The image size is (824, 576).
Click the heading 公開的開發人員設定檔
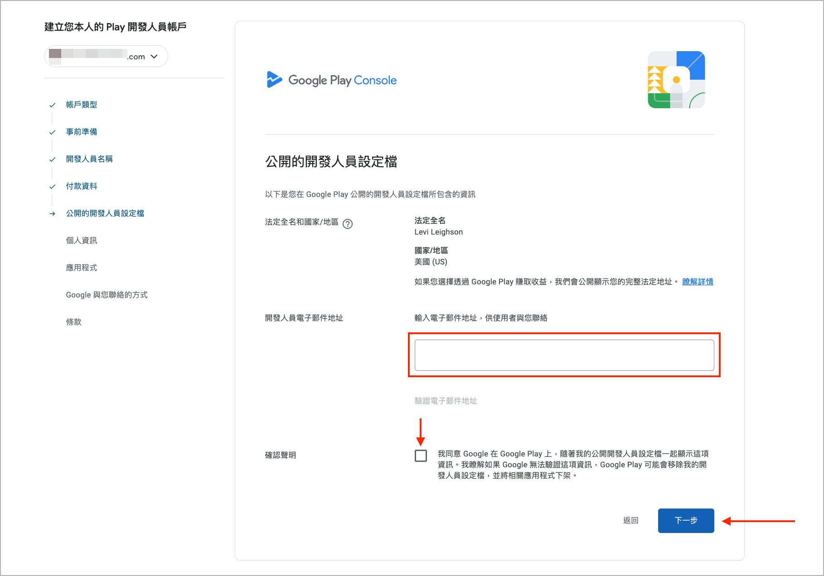(331, 162)
